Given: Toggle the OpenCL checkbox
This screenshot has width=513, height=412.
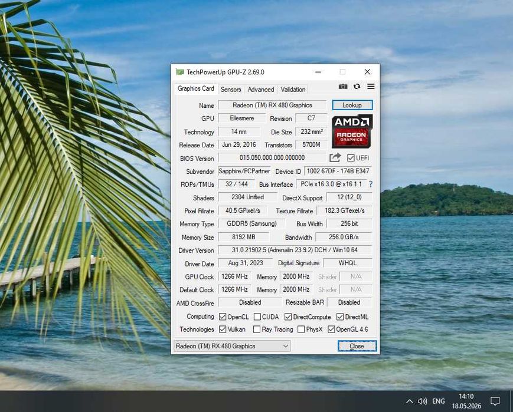Looking at the screenshot, I should pos(223,317).
